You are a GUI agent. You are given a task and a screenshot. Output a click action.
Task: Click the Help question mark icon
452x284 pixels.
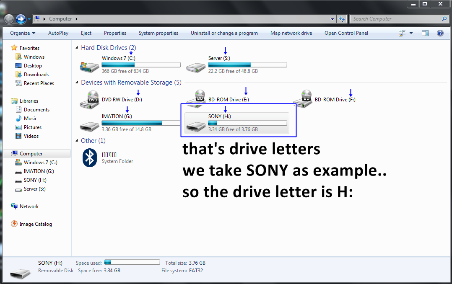(440, 33)
